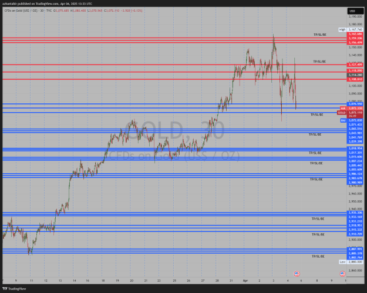Click the TP/SL/BE text above the 3,127.499 line
Image resolution: width=367 pixels, height=293 pixels.
[319, 62]
